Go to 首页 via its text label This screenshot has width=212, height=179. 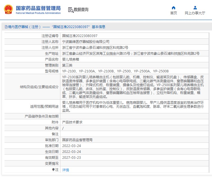(x=174, y=13)
